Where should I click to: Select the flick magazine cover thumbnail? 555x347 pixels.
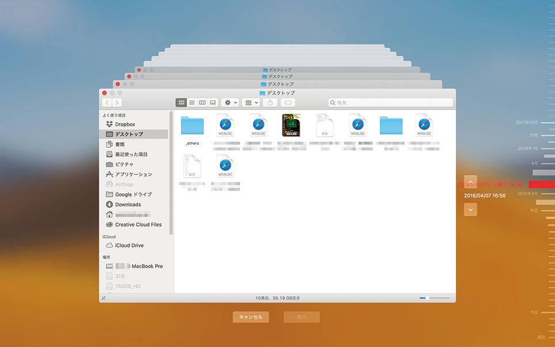(x=291, y=125)
